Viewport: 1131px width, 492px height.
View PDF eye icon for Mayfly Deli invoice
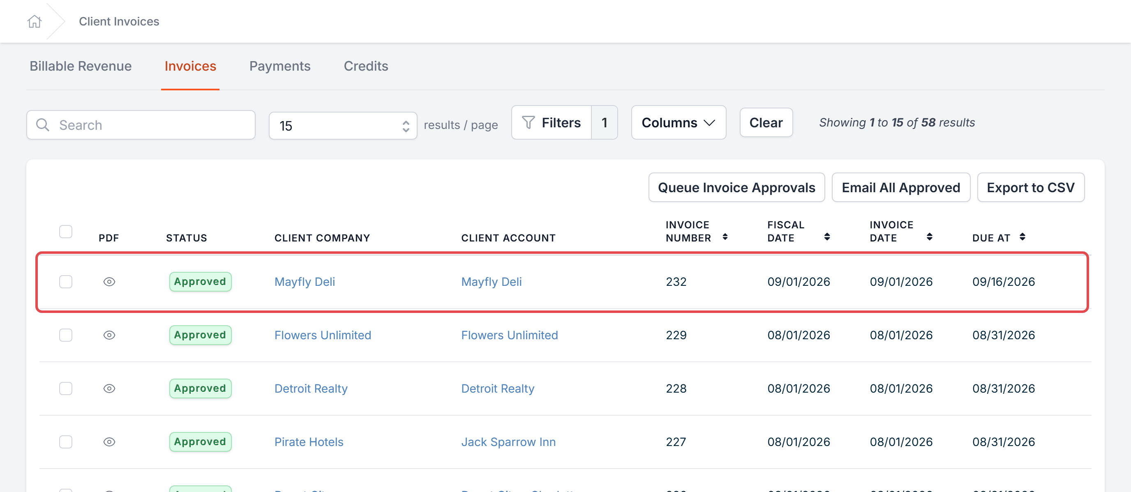109,282
